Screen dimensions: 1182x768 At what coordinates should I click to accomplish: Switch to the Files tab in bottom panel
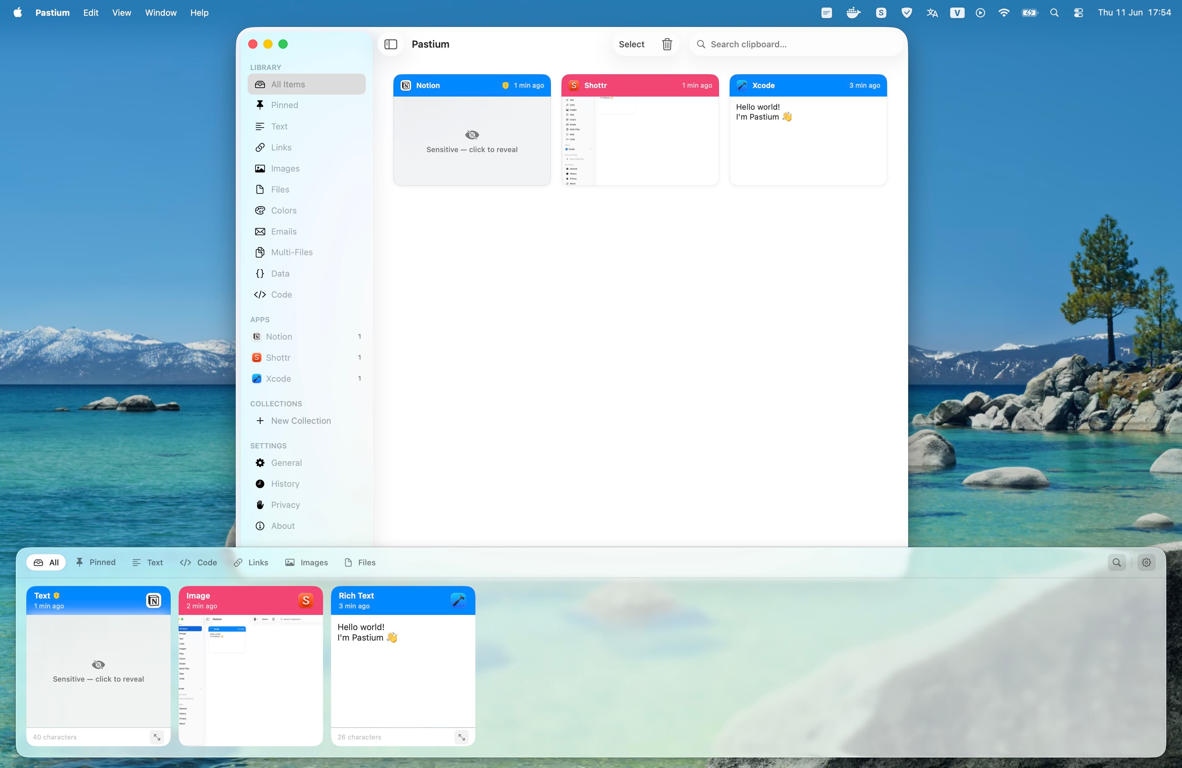point(360,562)
